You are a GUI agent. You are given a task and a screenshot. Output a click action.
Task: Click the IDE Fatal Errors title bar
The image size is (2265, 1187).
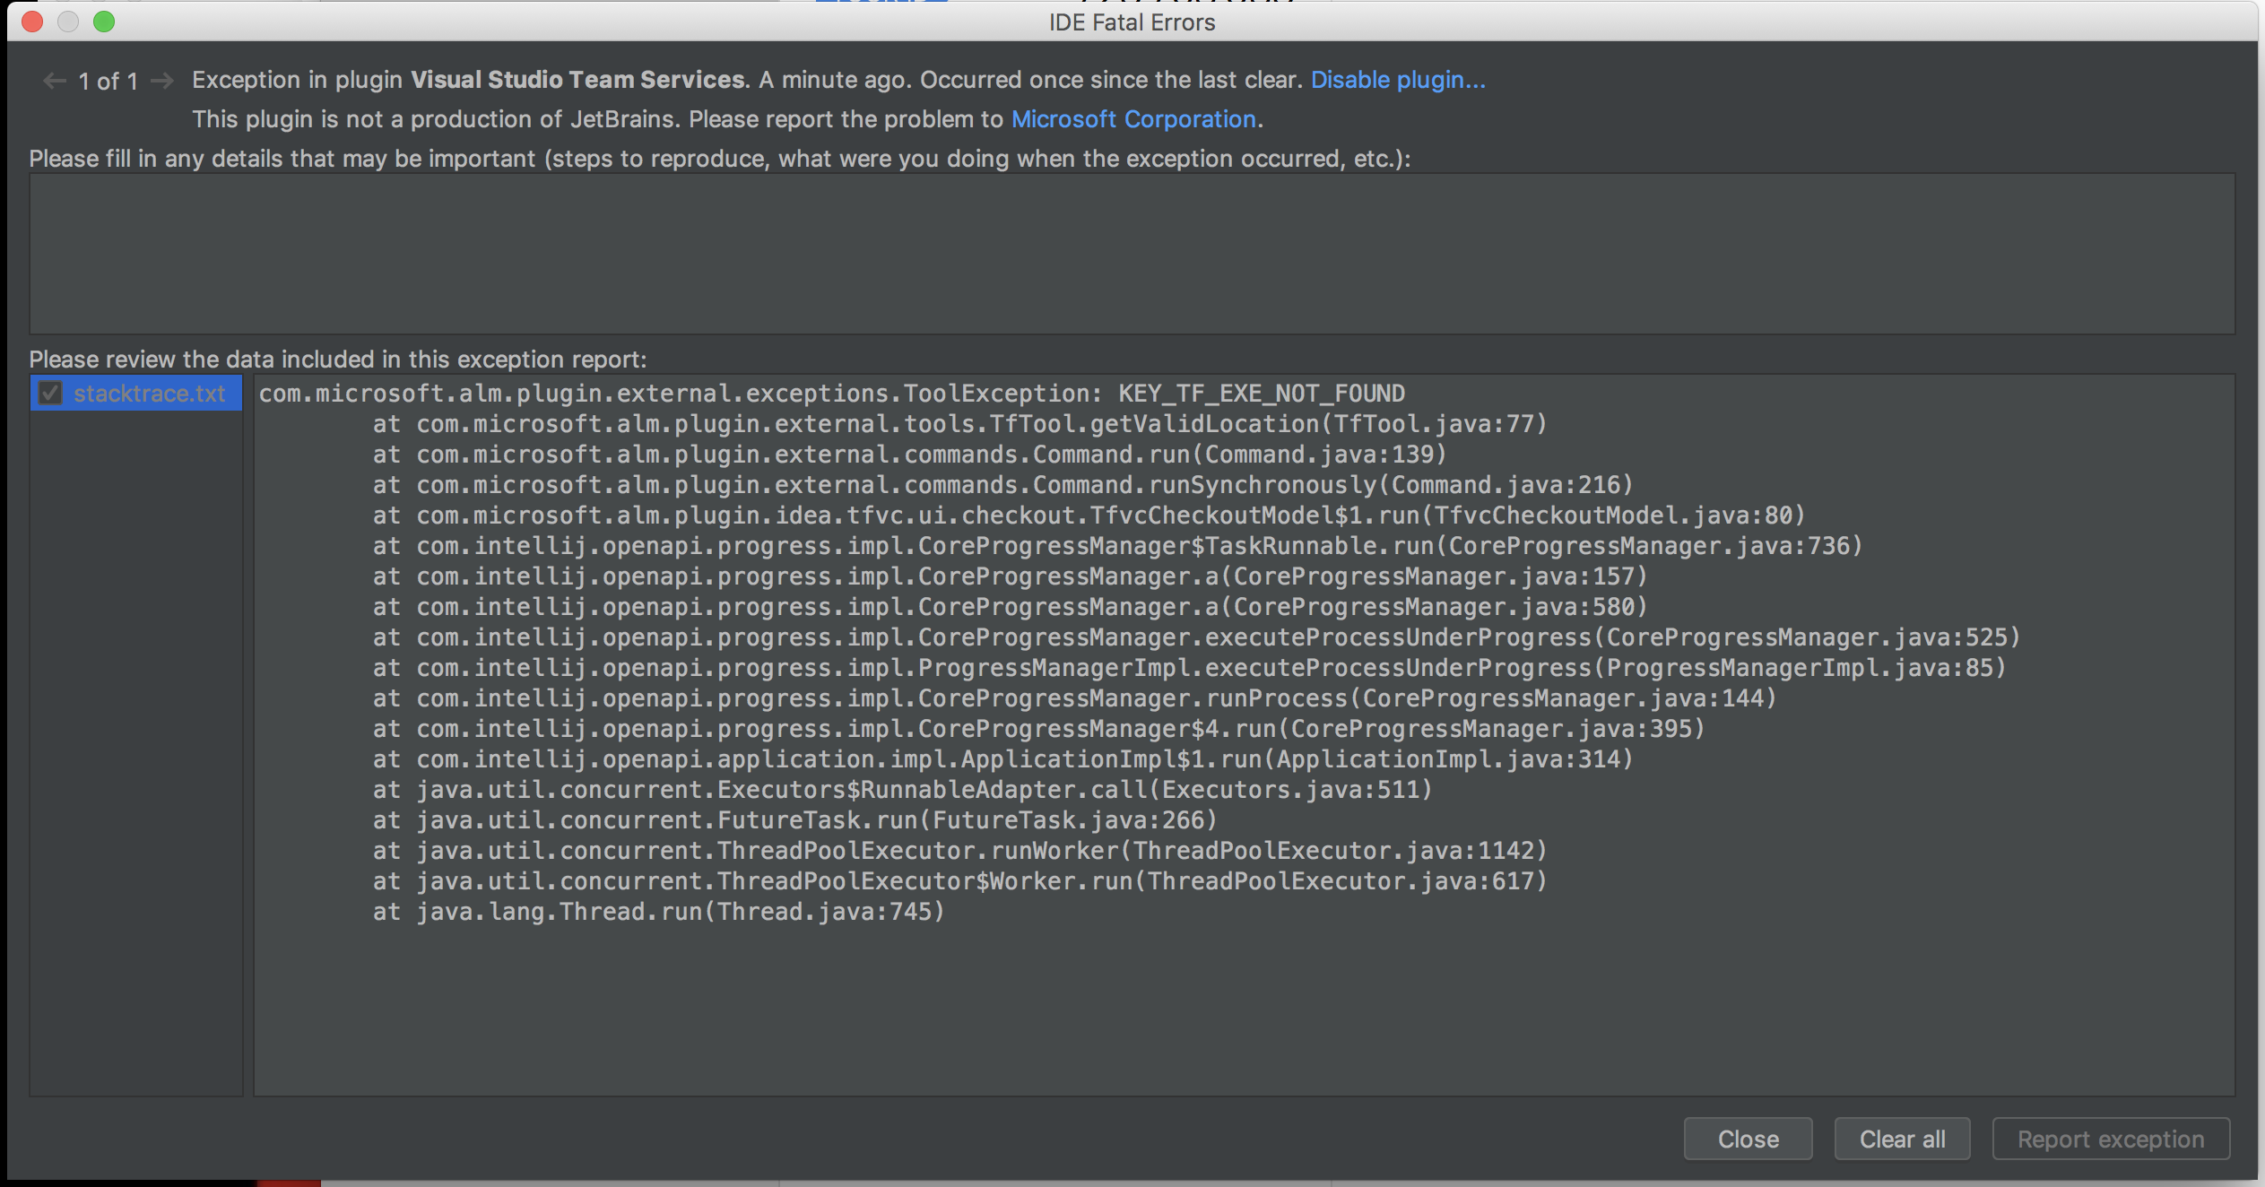1132,22
